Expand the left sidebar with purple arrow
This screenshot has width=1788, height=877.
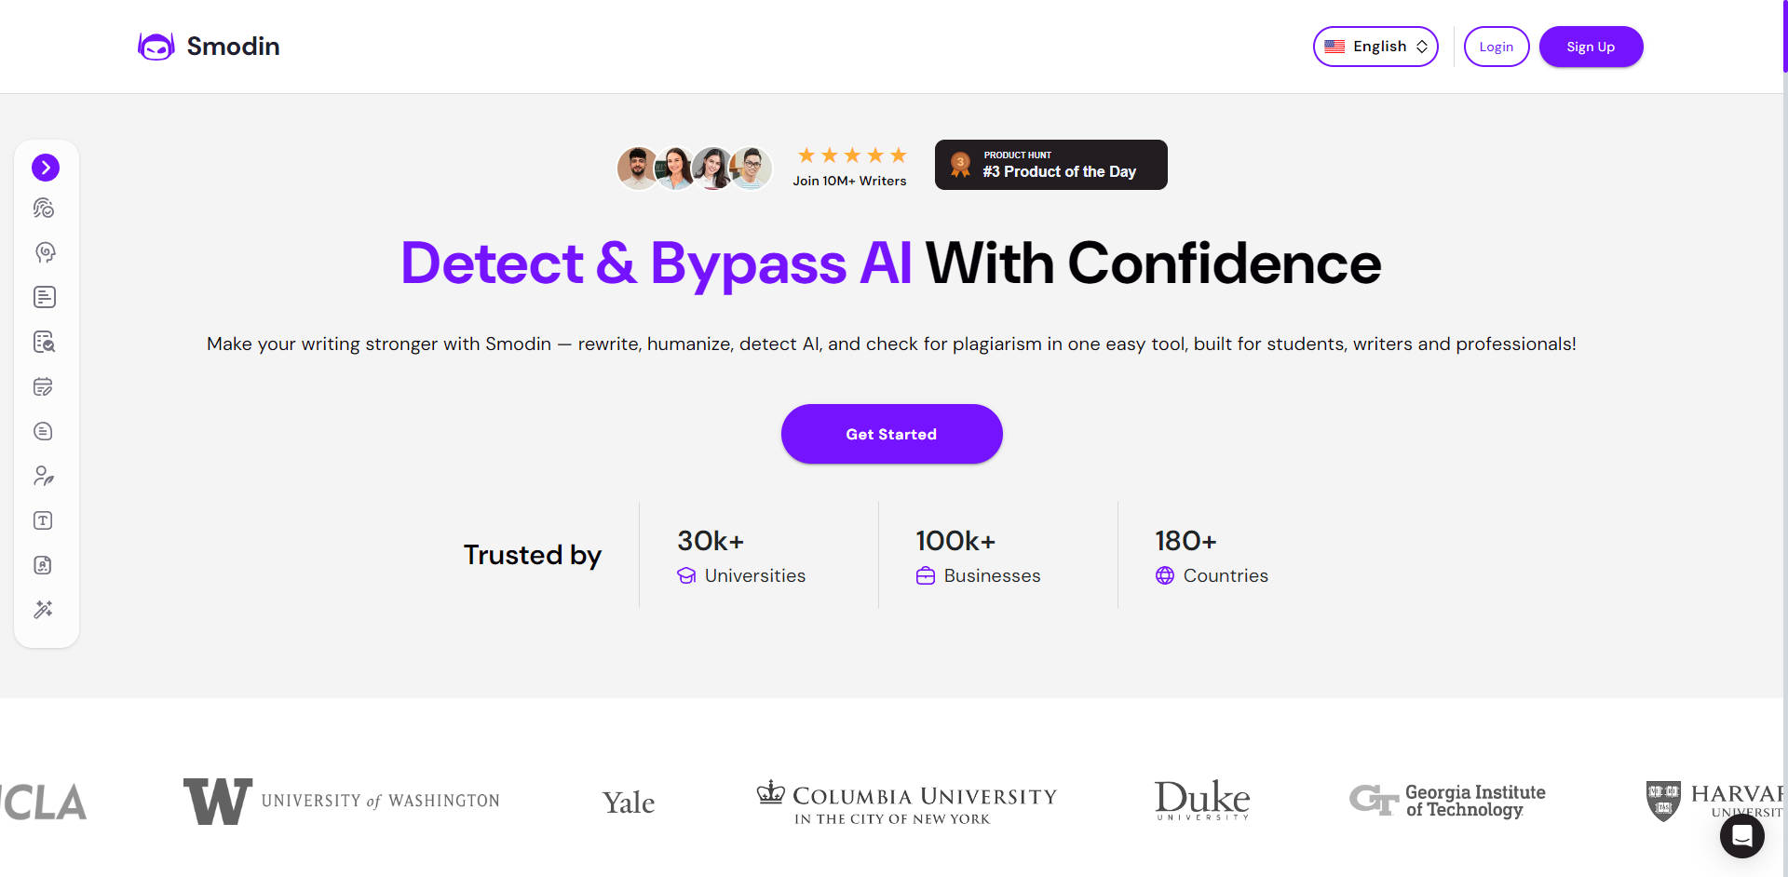click(46, 168)
